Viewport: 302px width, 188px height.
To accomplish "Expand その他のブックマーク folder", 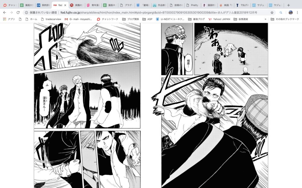I will pyautogui.click(x=285, y=19).
